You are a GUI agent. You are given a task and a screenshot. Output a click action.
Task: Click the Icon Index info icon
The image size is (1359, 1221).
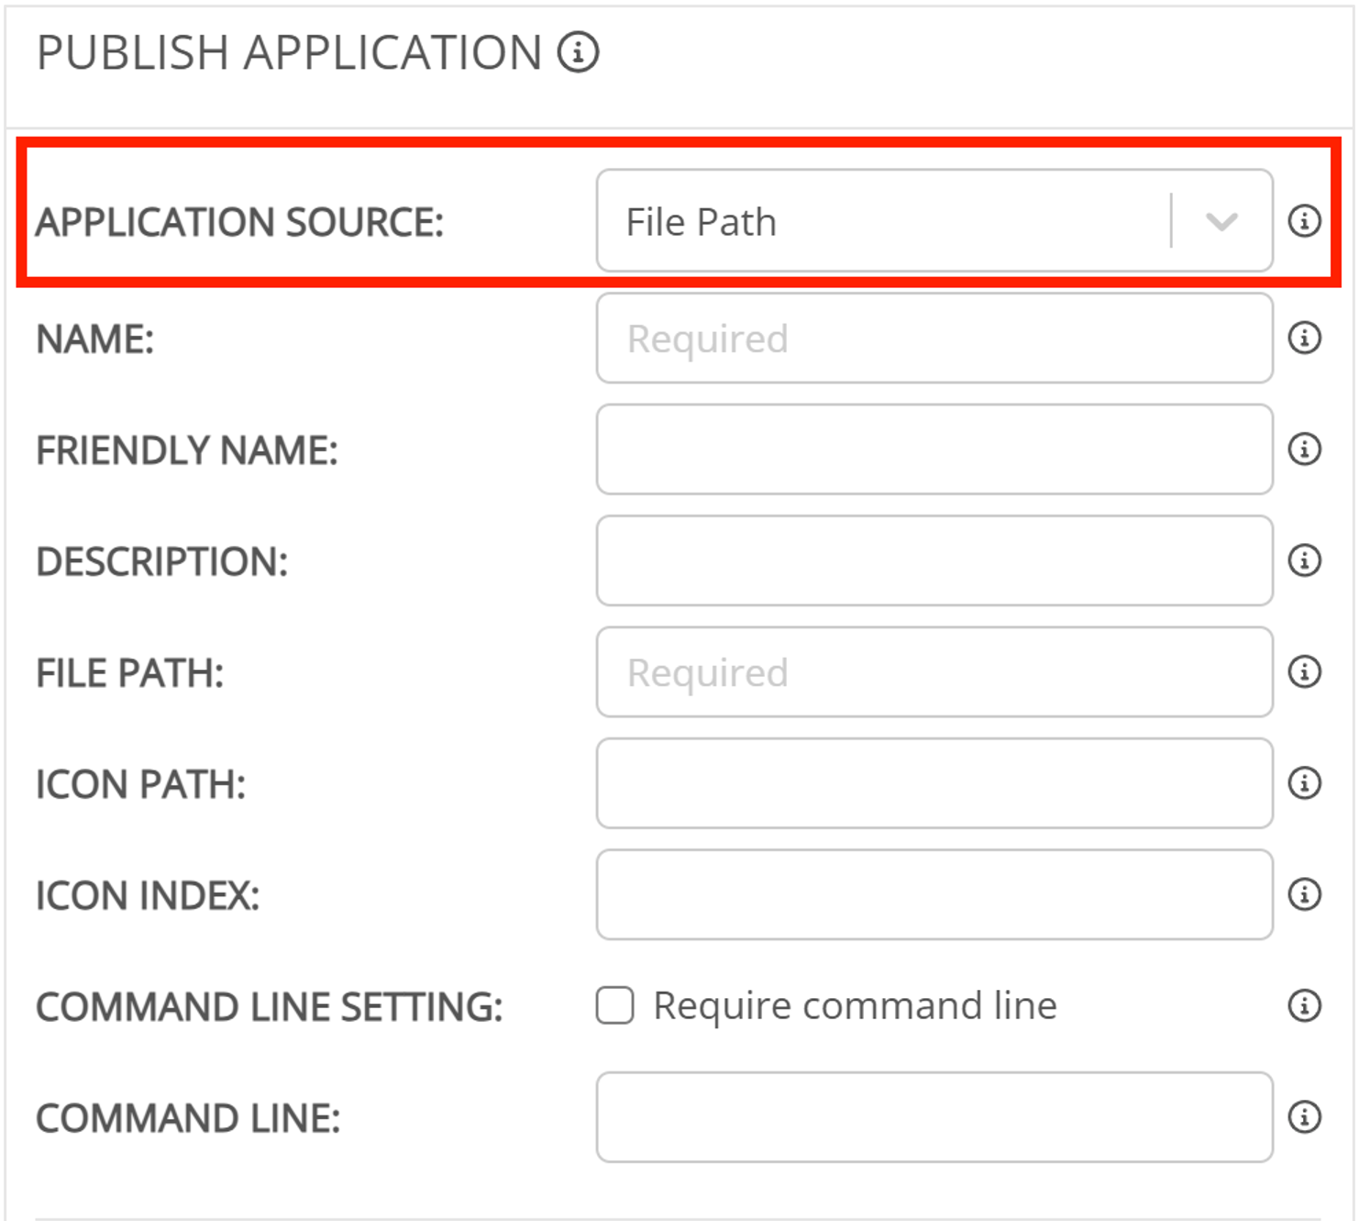(x=1304, y=894)
